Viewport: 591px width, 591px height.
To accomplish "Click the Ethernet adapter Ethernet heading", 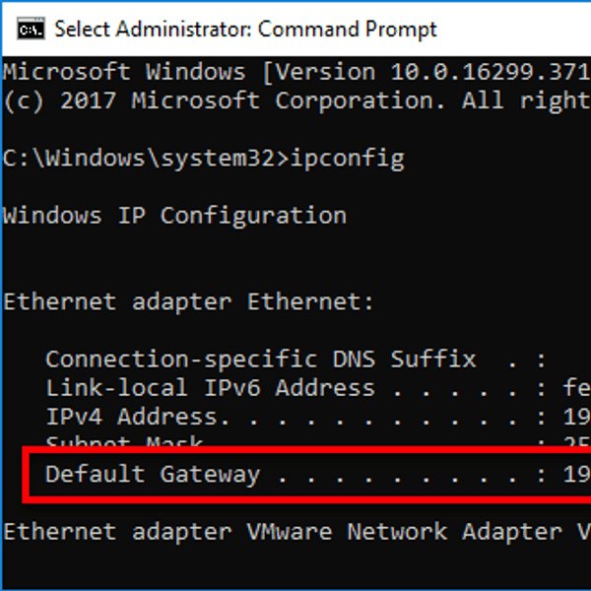I will coord(188,302).
